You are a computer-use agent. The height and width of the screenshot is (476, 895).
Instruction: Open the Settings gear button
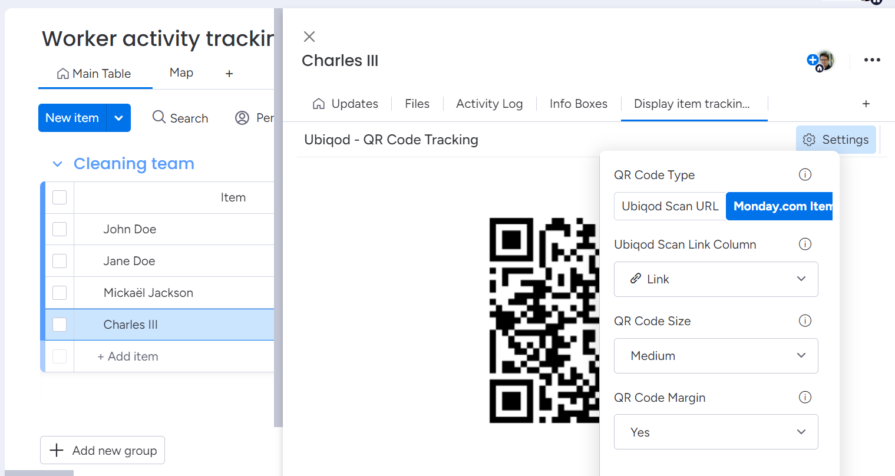pyautogui.click(x=836, y=140)
